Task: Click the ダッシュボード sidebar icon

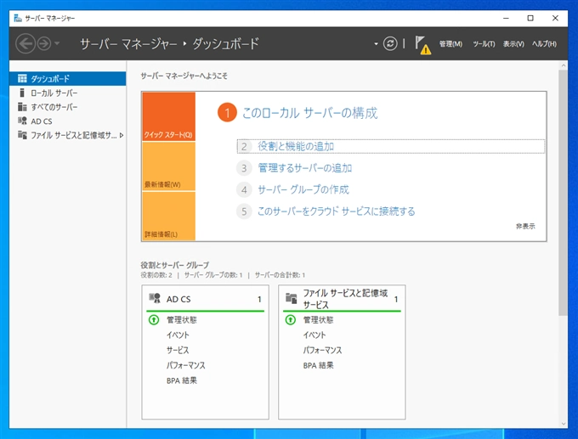Action: pos(22,78)
